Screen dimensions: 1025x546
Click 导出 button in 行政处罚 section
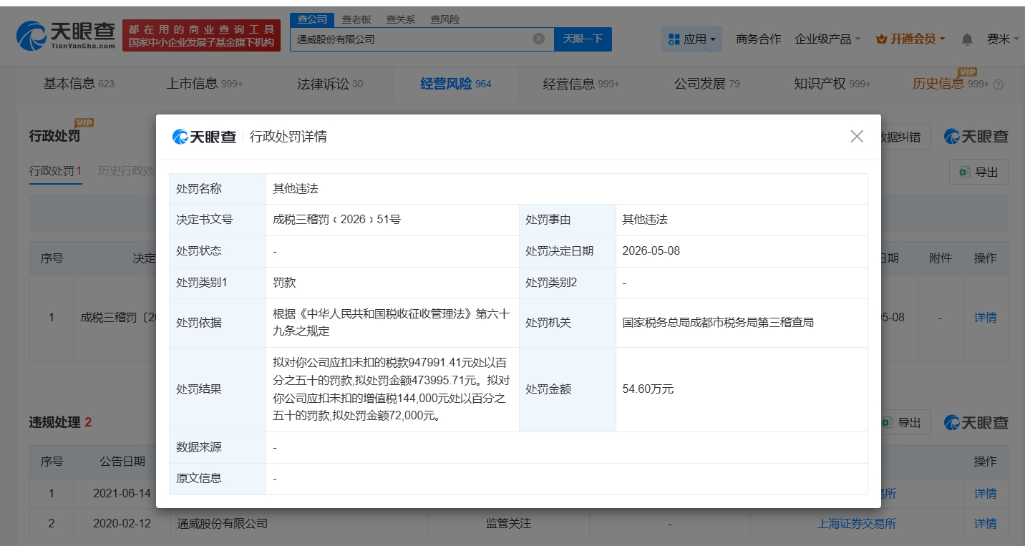978,172
